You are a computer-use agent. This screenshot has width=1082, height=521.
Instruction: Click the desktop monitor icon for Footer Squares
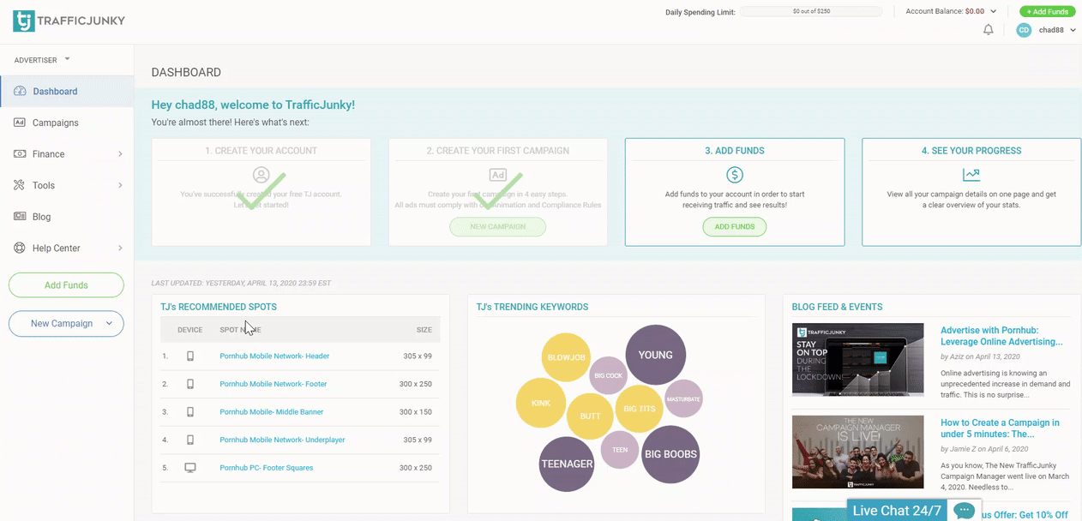(190, 468)
